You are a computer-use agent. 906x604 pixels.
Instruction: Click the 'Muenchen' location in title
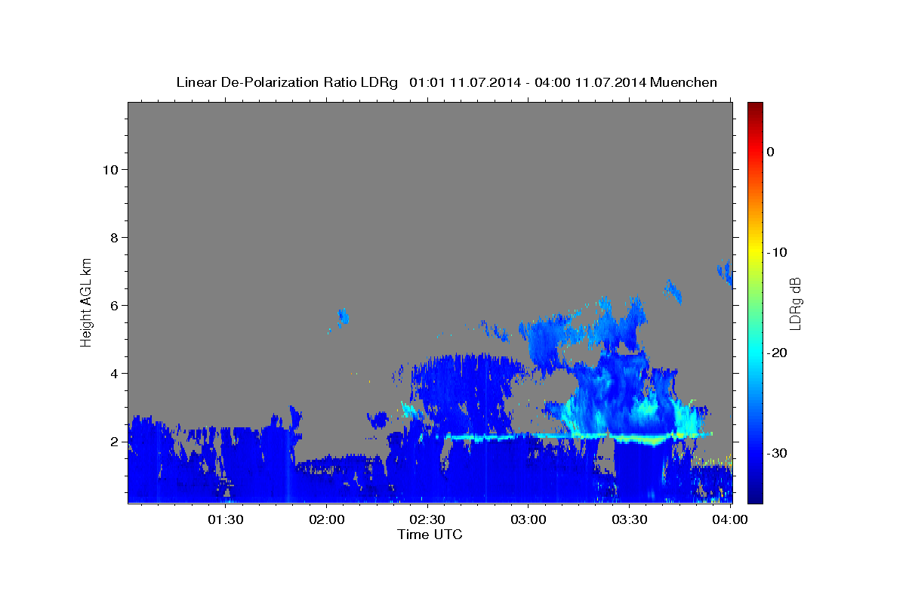[685, 82]
